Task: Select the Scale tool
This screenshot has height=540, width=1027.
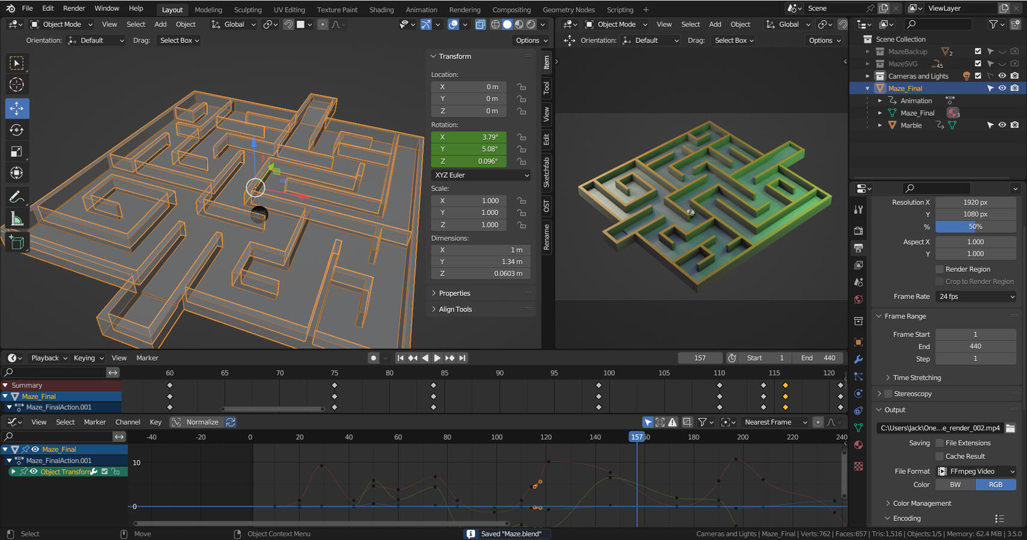Action: [x=17, y=151]
